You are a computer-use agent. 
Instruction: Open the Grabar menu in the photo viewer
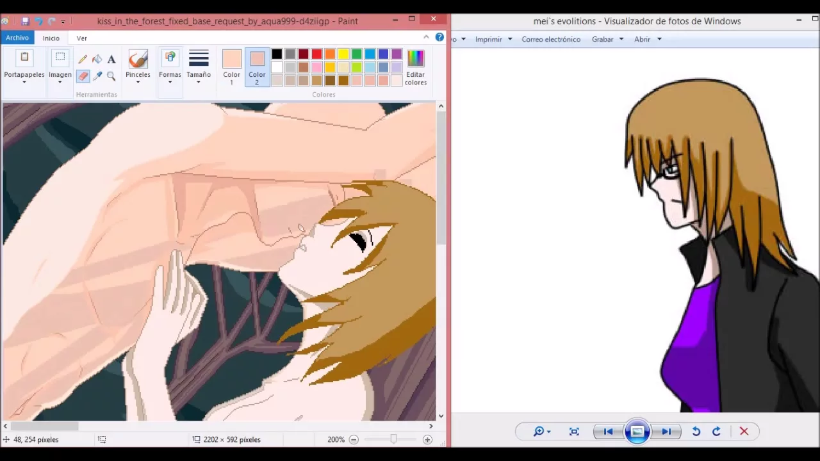[x=607, y=39]
